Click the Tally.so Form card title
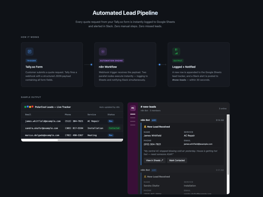 point(34,67)
